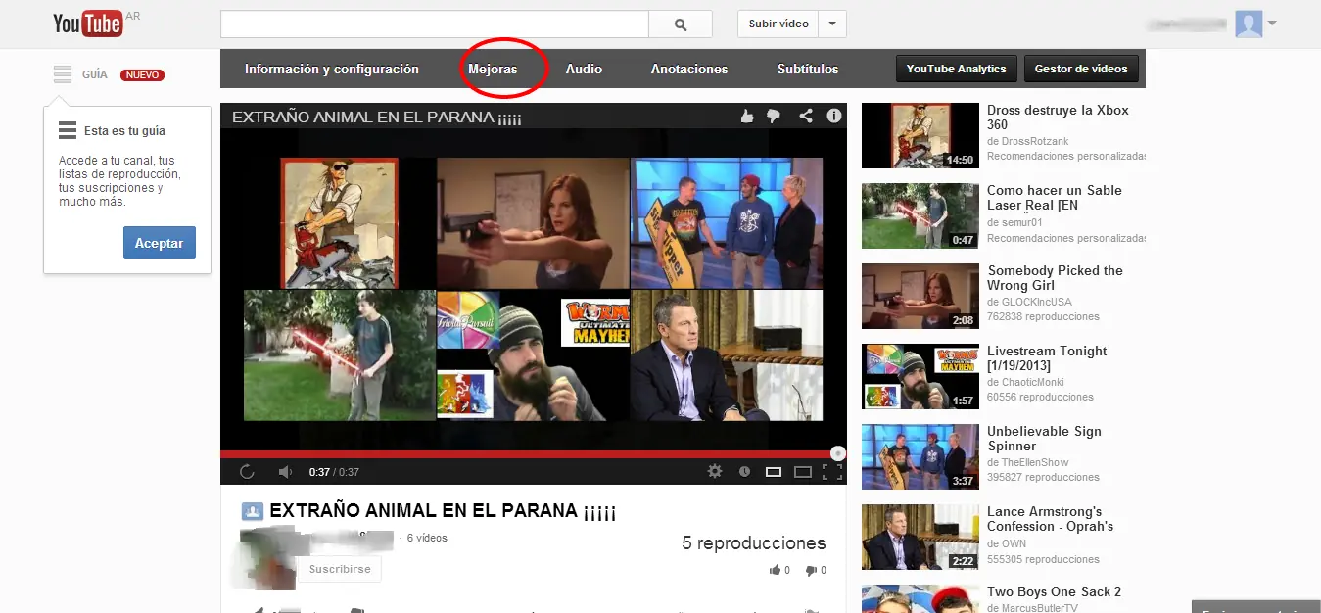Screen dimensions: 1321x613
Task: Click the info icon in player header
Action: coord(834,117)
